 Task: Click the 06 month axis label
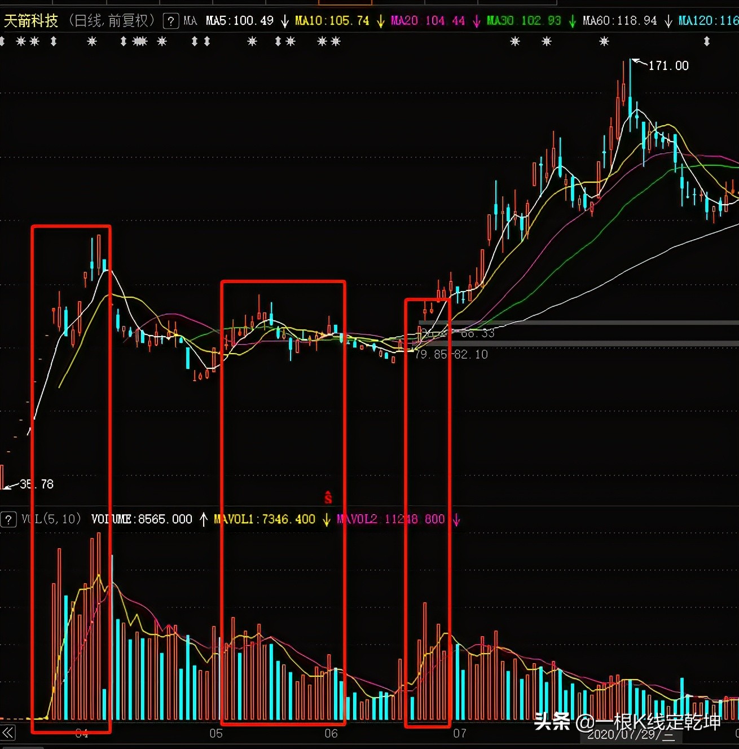click(x=331, y=733)
